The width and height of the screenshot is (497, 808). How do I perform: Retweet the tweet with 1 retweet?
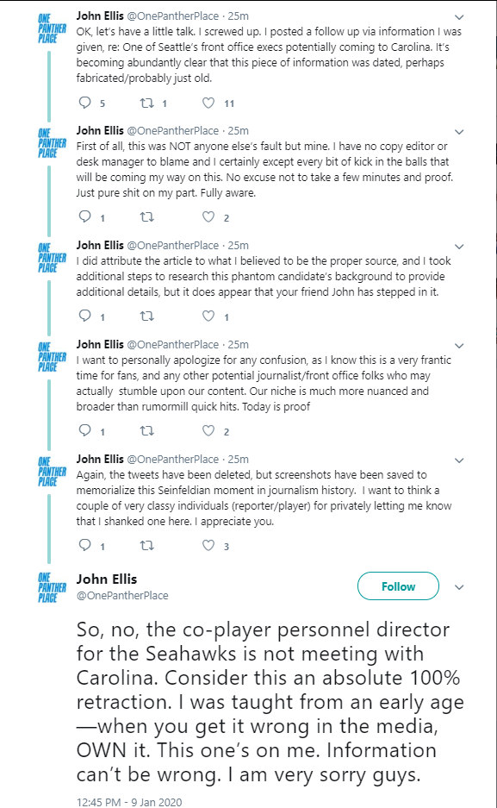[147, 103]
